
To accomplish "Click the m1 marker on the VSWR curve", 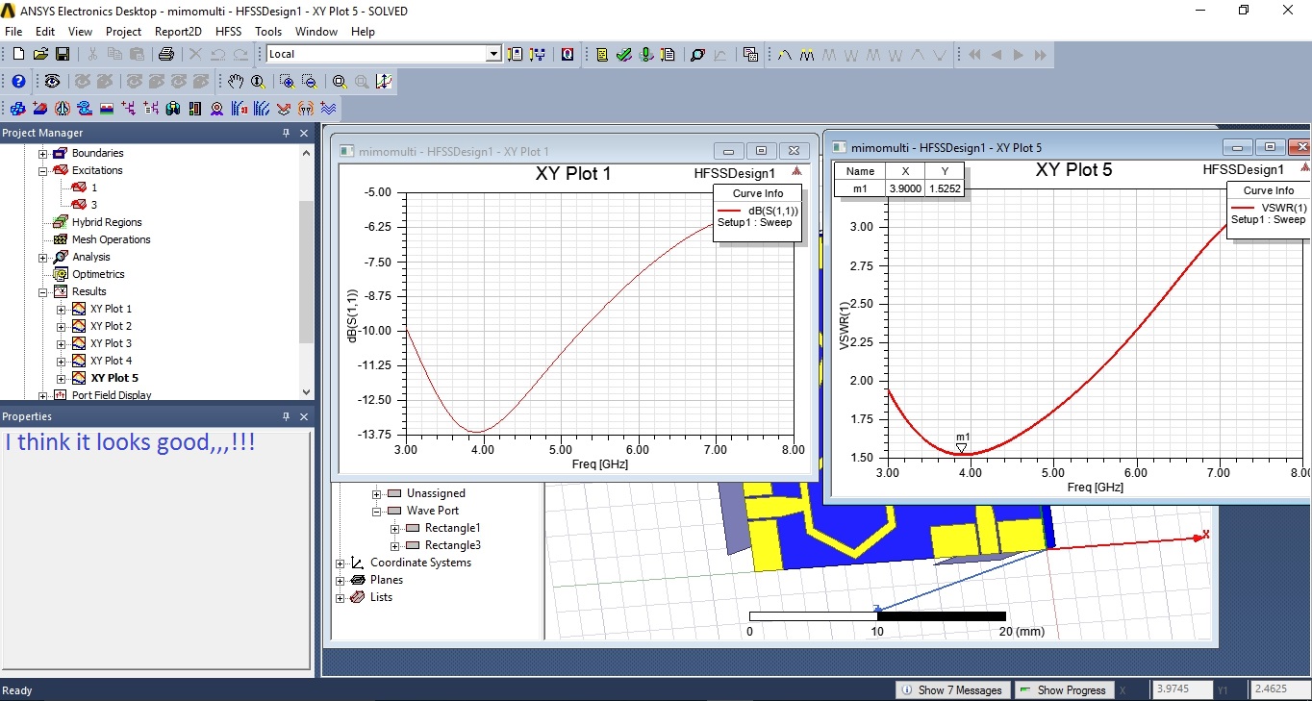I will (962, 448).
